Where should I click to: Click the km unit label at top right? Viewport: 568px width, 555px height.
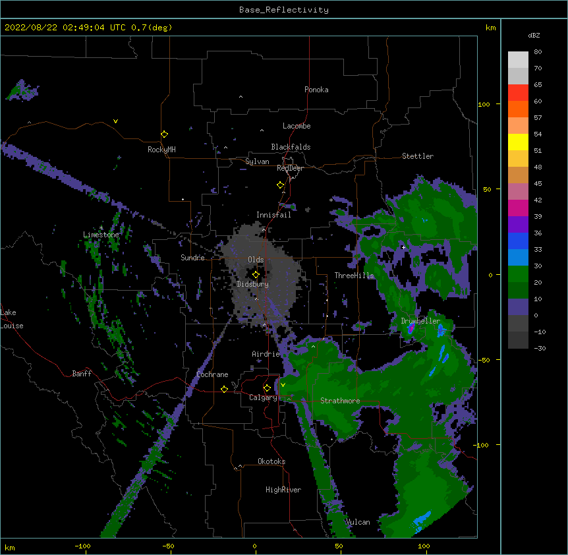(491, 28)
